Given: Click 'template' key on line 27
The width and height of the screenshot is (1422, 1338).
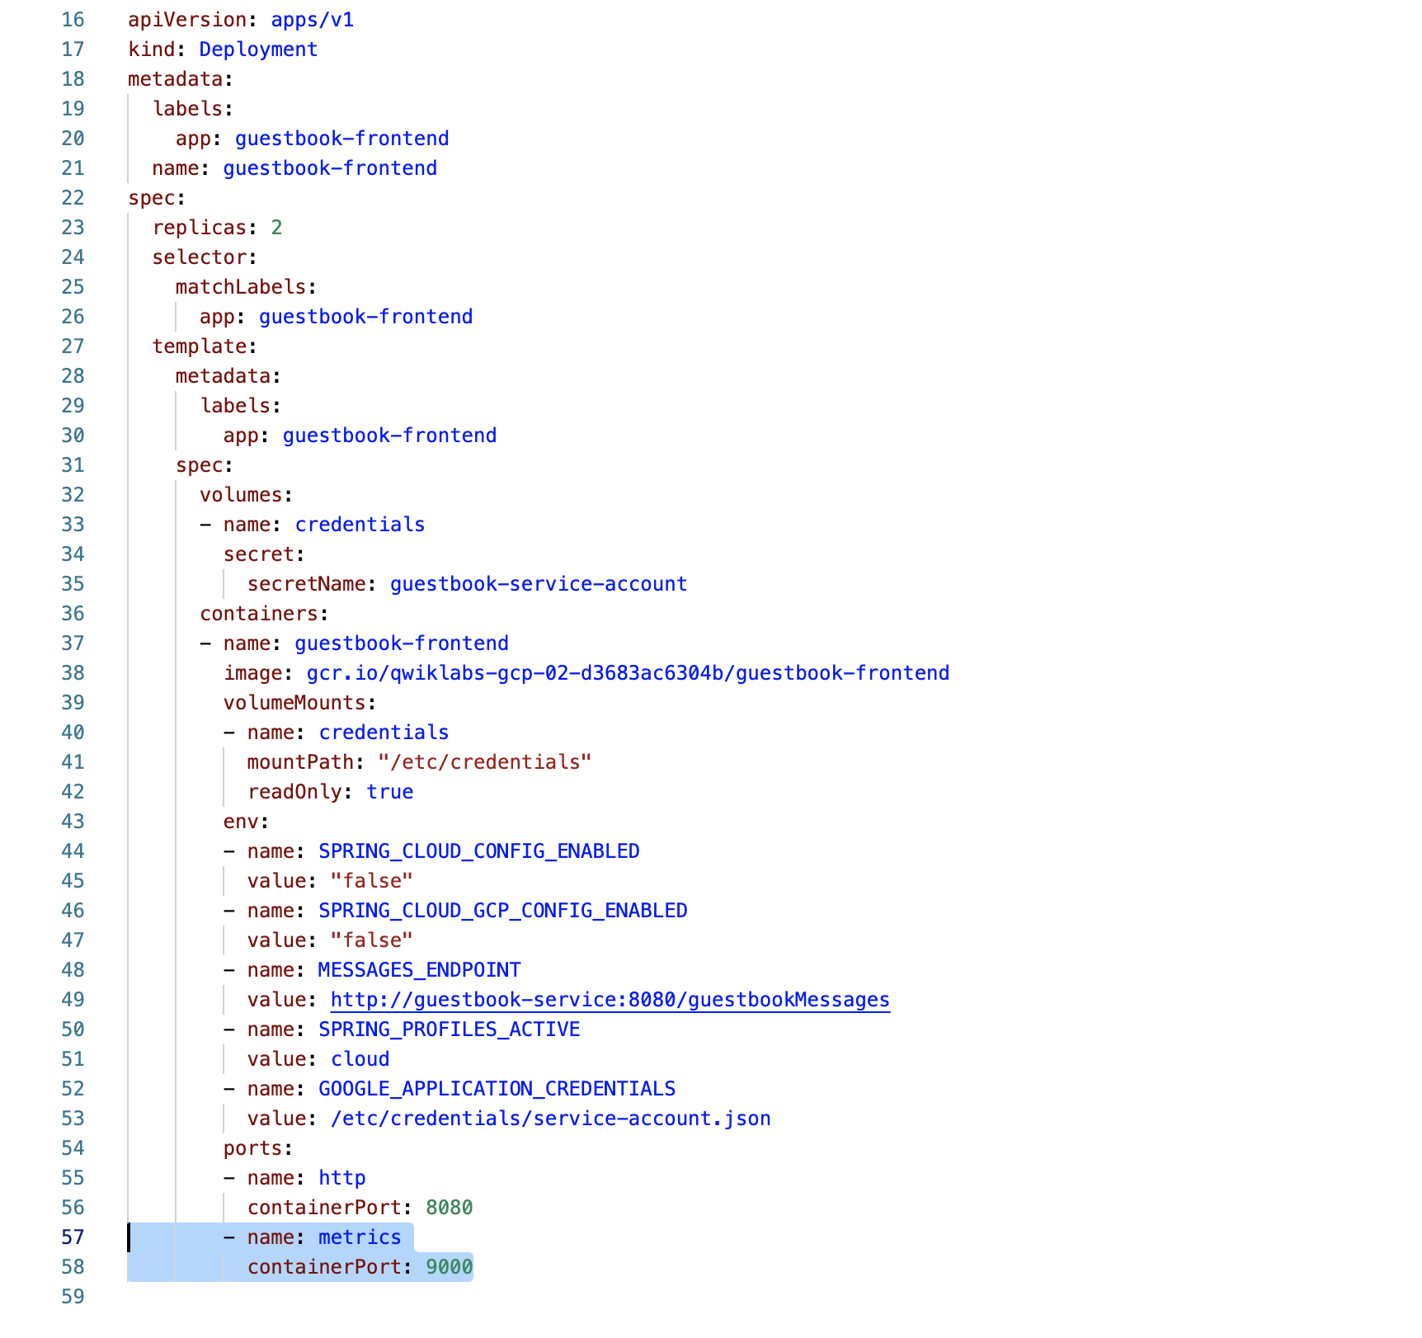Looking at the screenshot, I should (x=200, y=346).
